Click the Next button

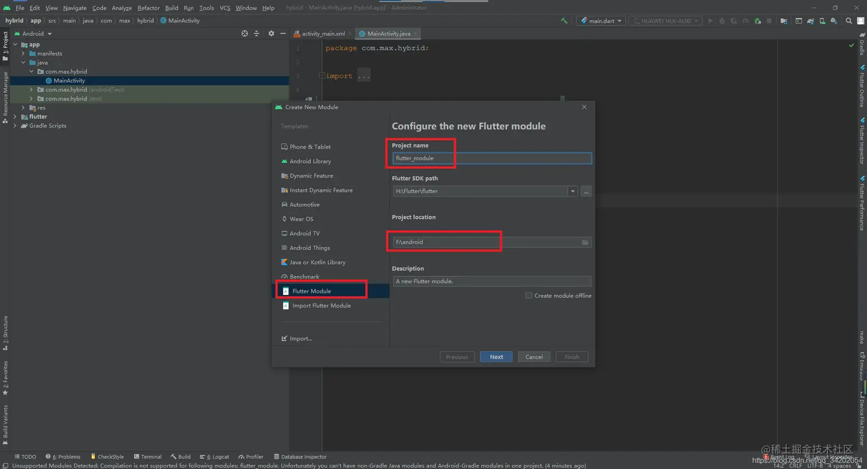click(x=496, y=357)
